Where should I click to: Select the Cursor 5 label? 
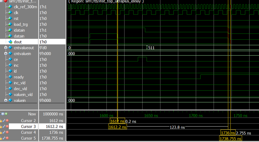(x=28, y=138)
